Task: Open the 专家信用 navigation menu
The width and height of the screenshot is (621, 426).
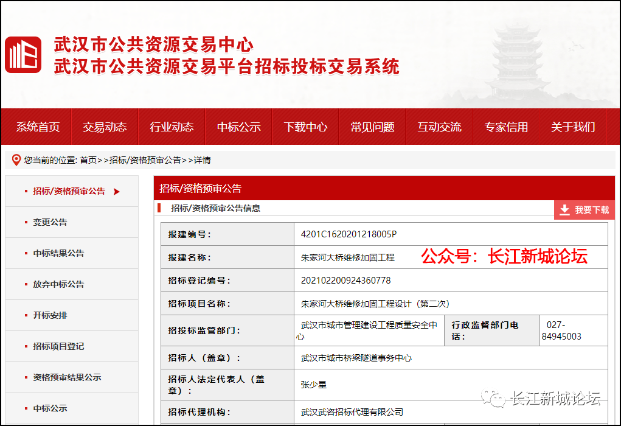Action: pos(505,127)
